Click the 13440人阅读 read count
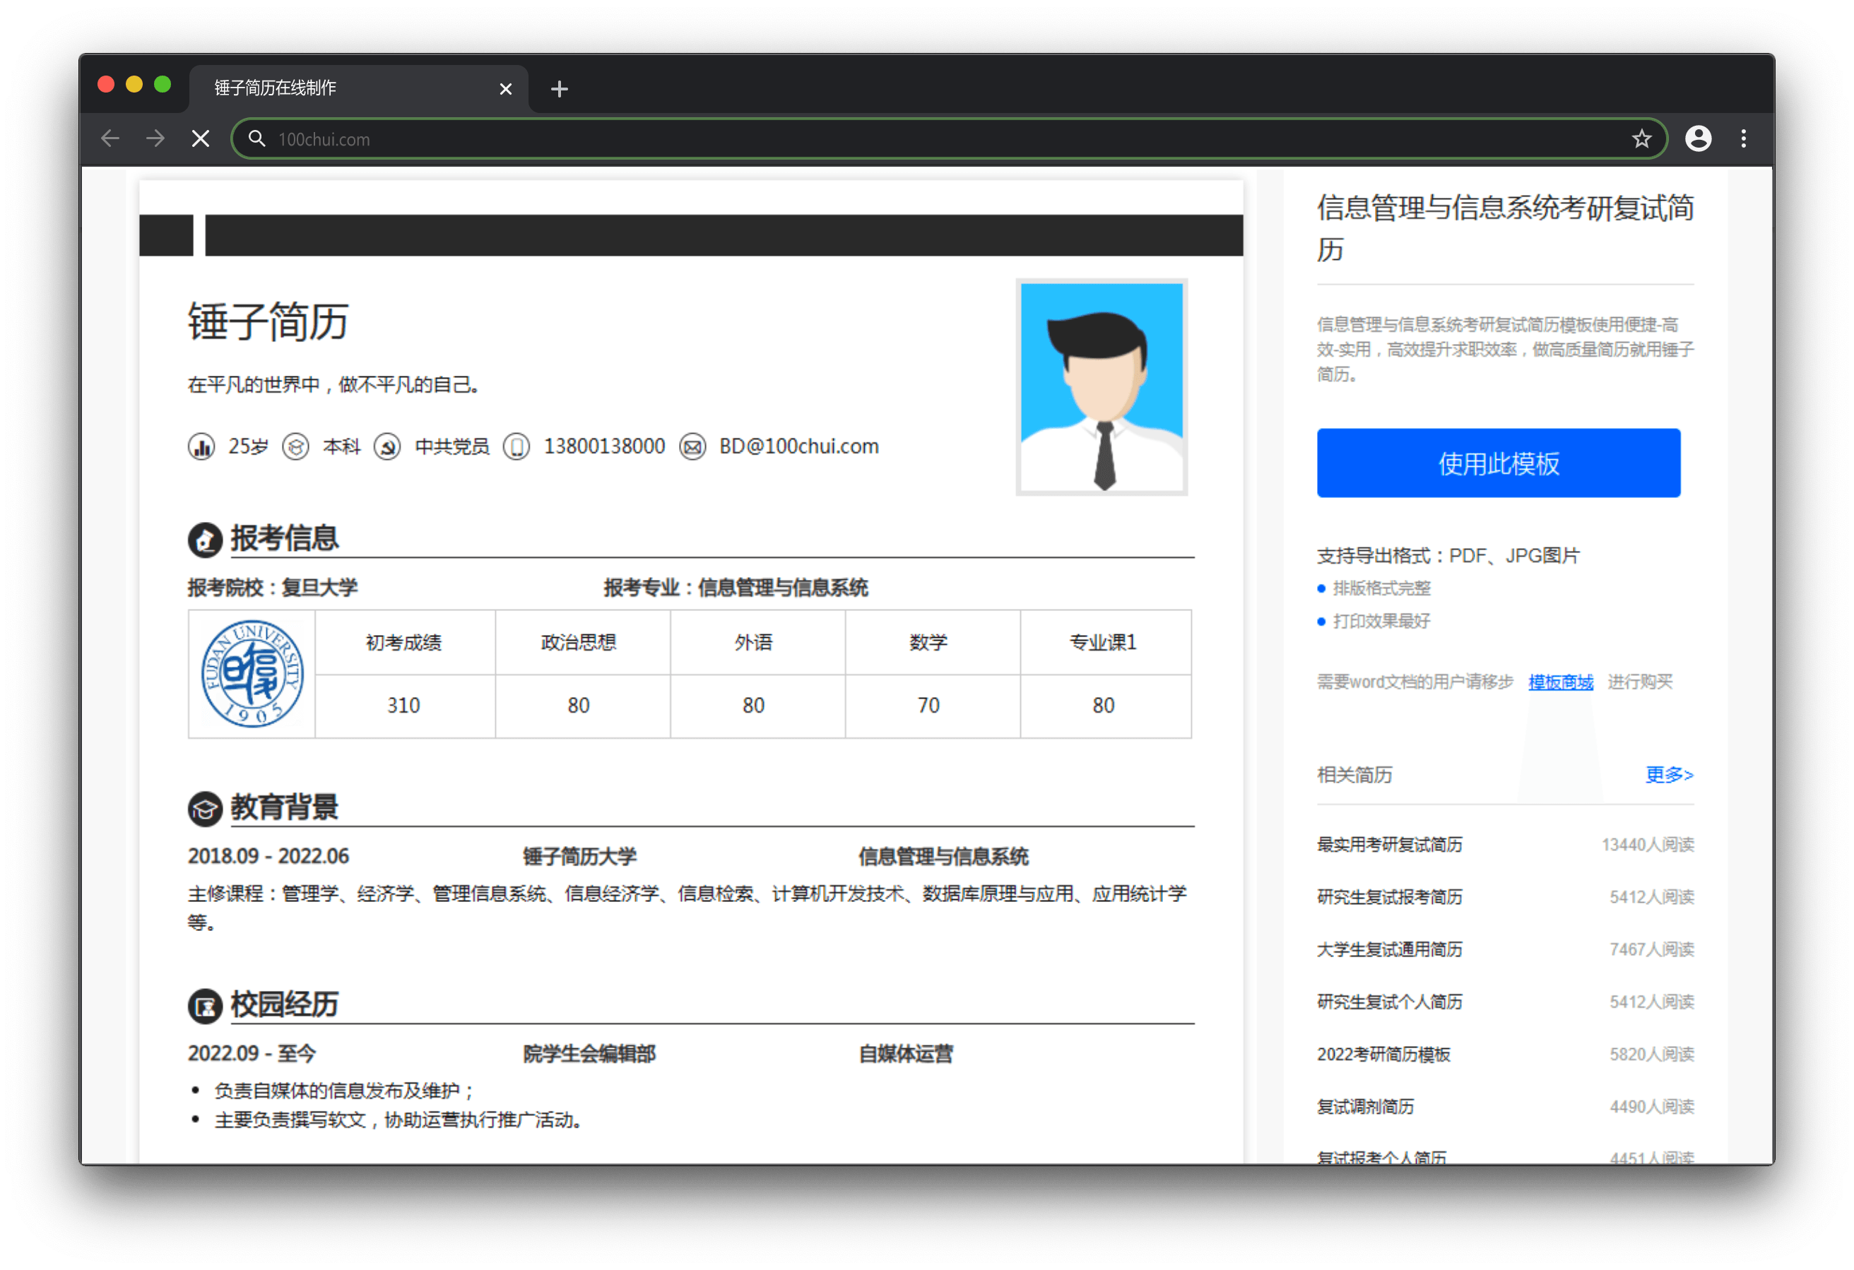Image resolution: width=1854 pixels, height=1270 pixels. (x=1648, y=845)
